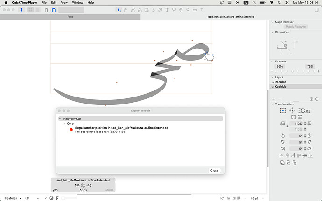Viewport: 322px width, 201px height.
Task: Select the Rectangle primitives tool
Action: click(x=147, y=10)
